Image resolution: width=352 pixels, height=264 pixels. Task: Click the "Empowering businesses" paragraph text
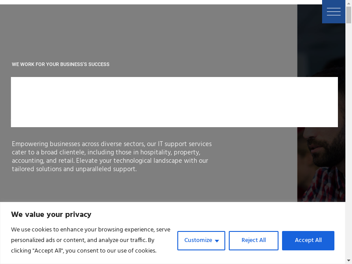point(112,156)
